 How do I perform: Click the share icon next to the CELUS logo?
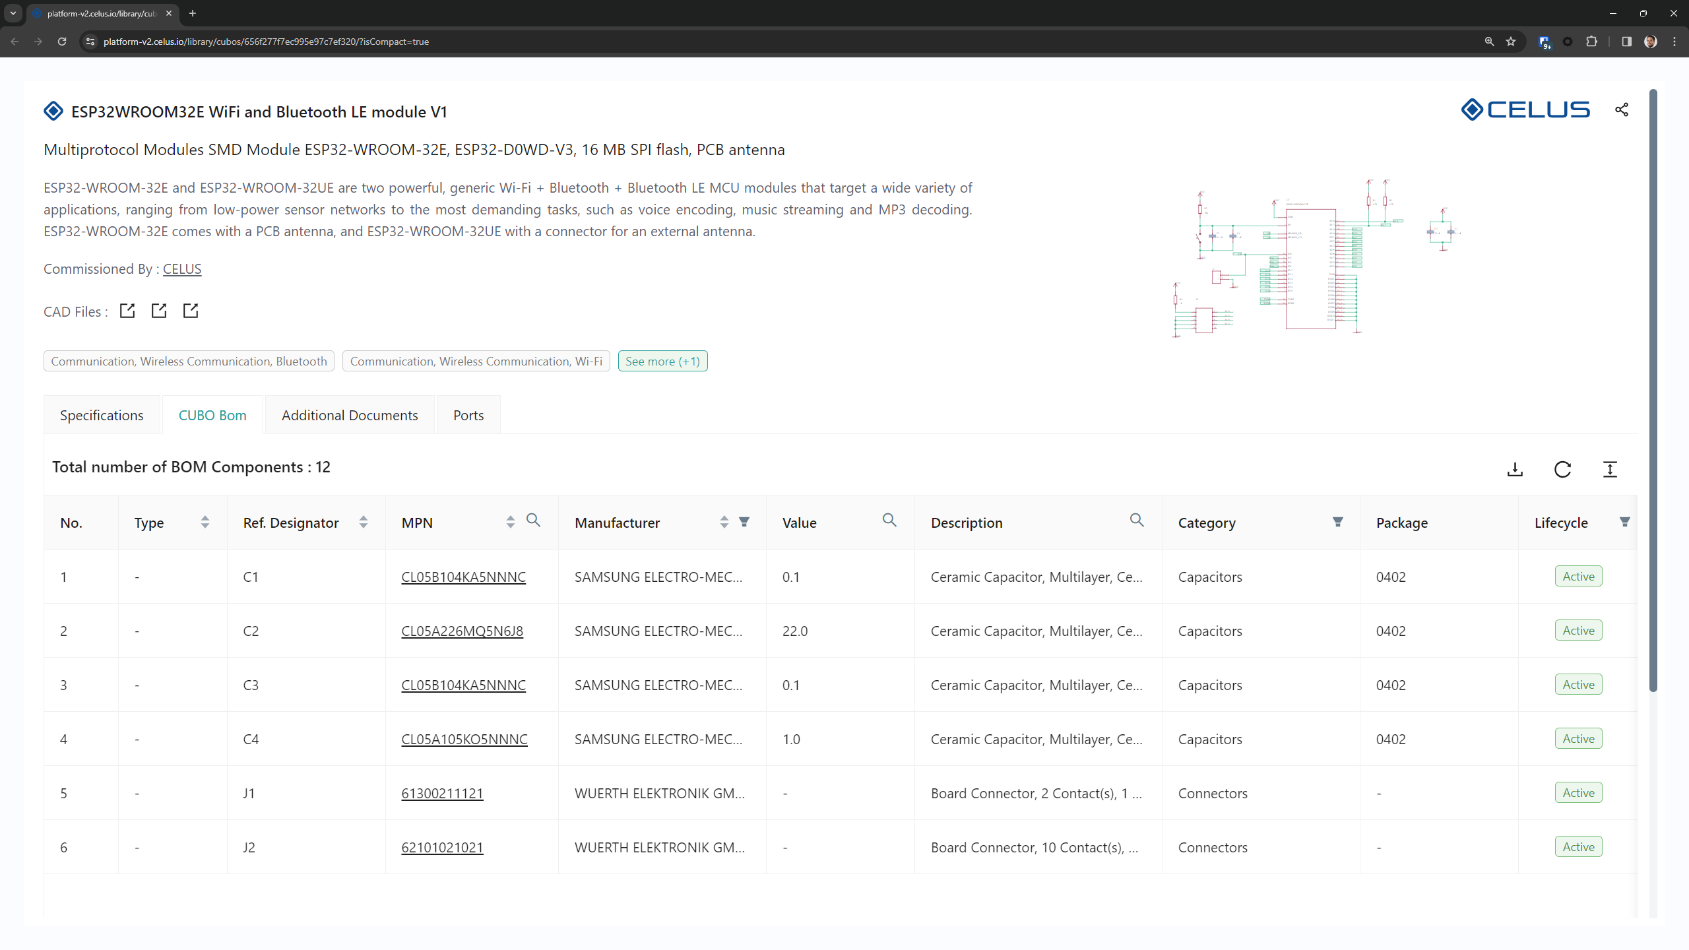click(x=1622, y=110)
